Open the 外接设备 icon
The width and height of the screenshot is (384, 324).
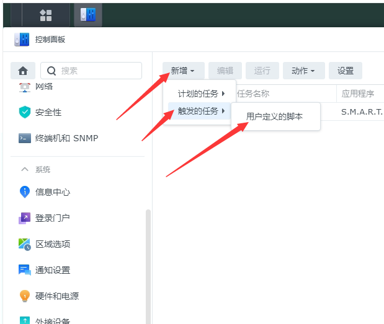[25, 320]
